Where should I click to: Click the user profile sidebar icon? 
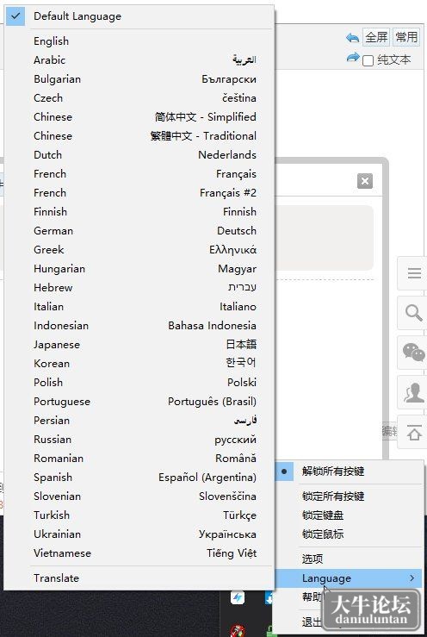point(414,392)
